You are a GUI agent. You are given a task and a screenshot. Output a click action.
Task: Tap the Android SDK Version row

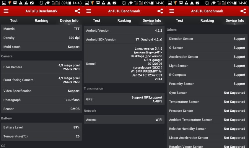tap(124, 40)
